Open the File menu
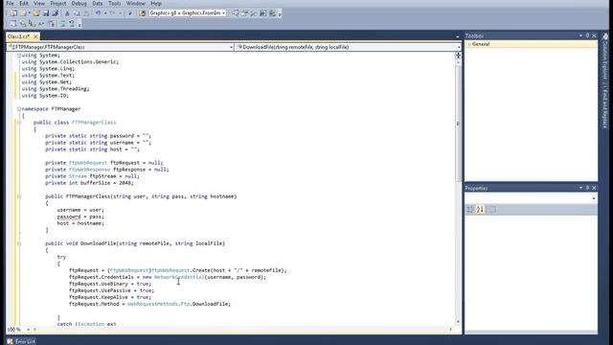The height and width of the screenshot is (345, 613). point(10,4)
